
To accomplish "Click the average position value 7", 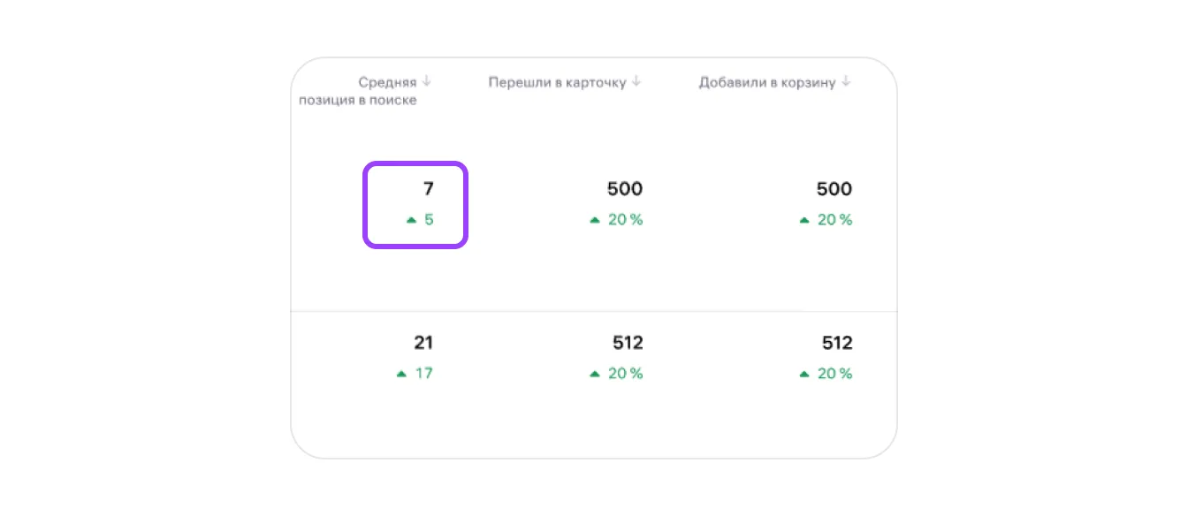I will click(x=429, y=189).
